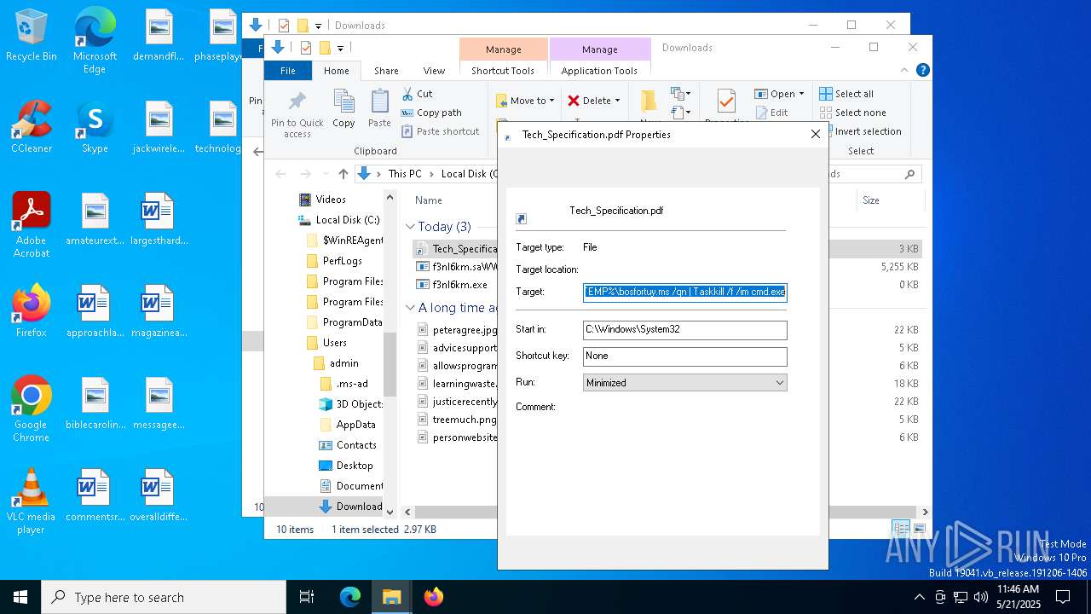Image resolution: width=1091 pixels, height=614 pixels.
Task: Launch Firefox from desktop shortcut
Action: 32,311
